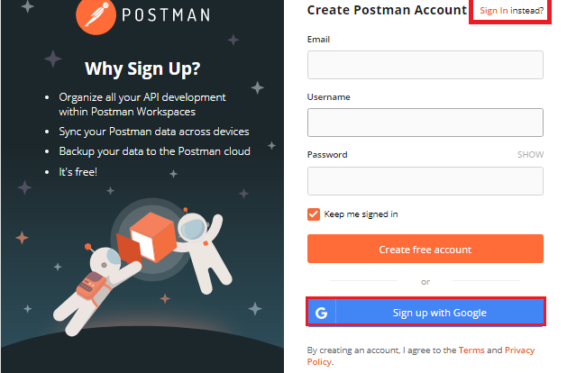Click the Google G icon
This screenshot has height=373, width=567.
320,313
